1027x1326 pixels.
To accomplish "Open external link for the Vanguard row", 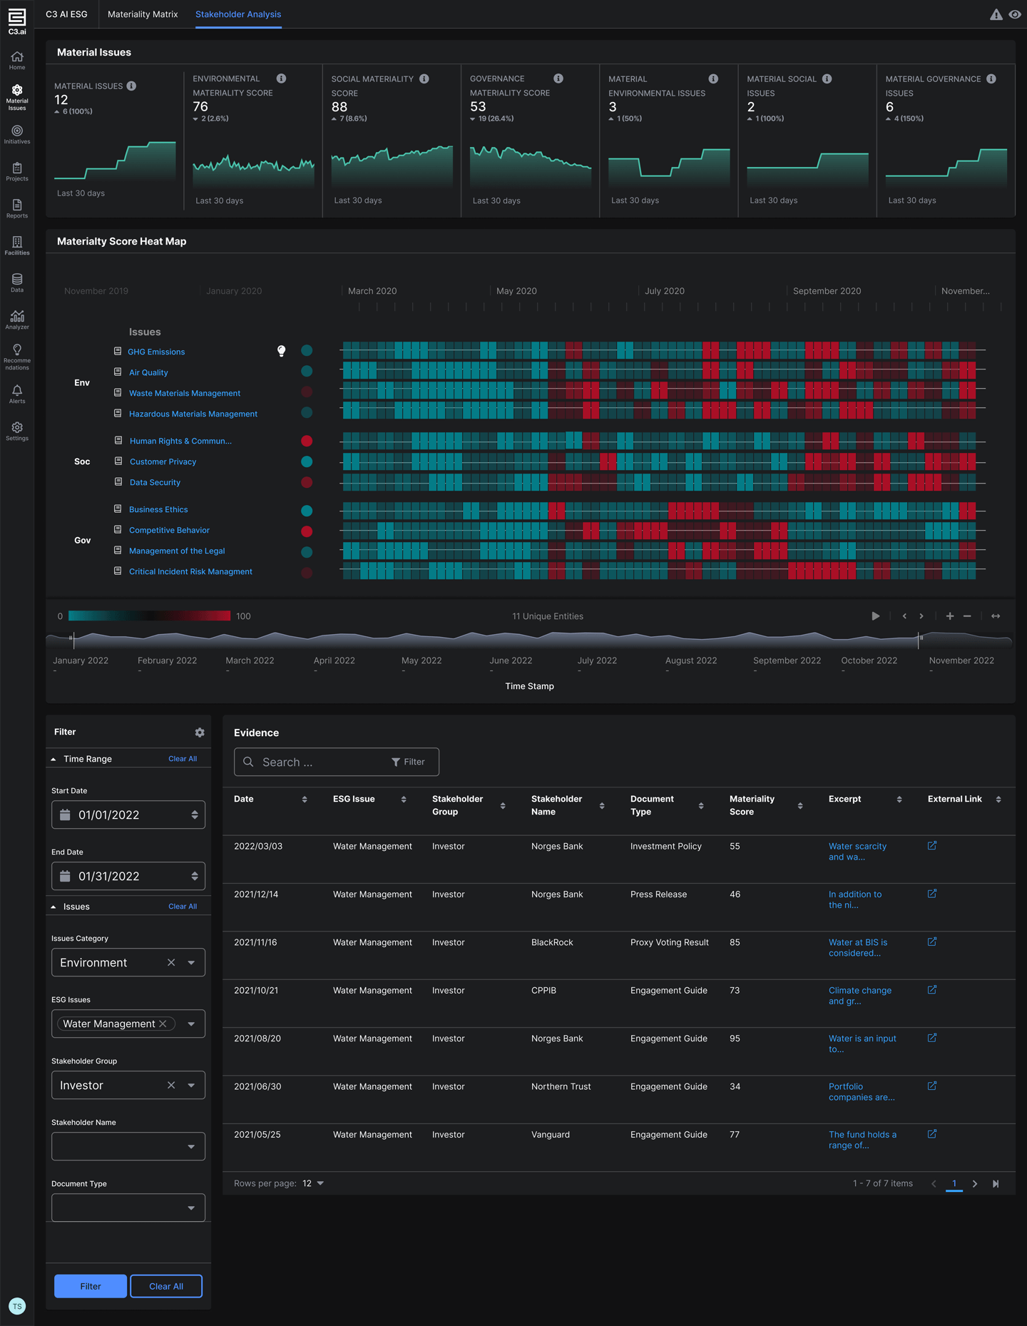I will pyautogui.click(x=932, y=1133).
